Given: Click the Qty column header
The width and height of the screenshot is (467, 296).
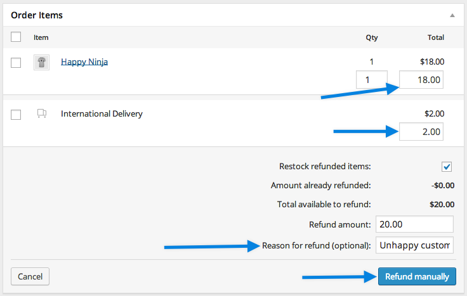Looking at the screenshot, I should (x=372, y=37).
